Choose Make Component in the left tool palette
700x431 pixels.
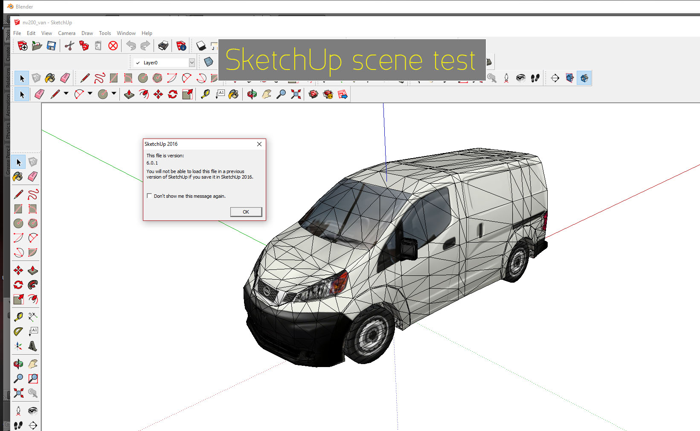pyautogui.click(x=33, y=162)
